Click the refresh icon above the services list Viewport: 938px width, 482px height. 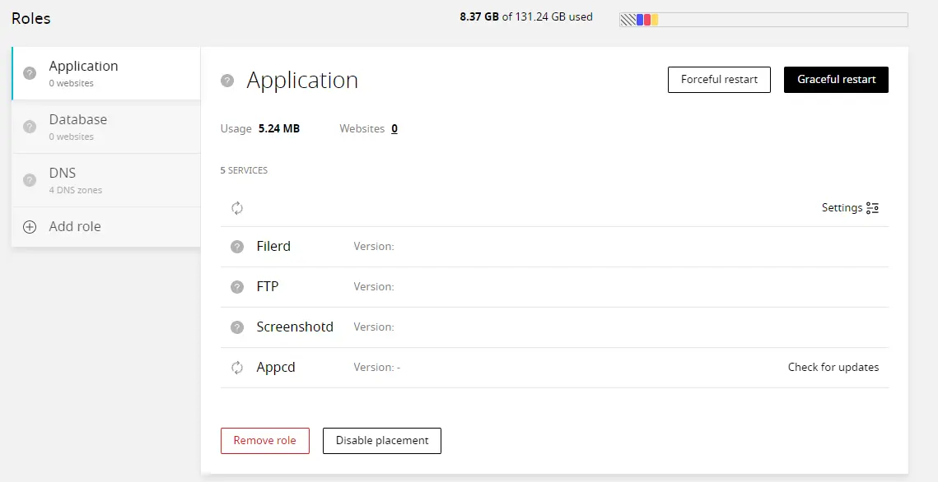pos(237,208)
